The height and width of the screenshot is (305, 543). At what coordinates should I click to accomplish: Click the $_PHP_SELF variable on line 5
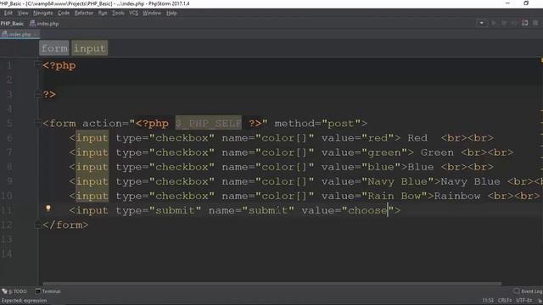tap(209, 123)
